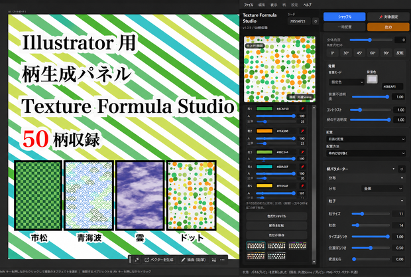
Task: Collapse the 柄パラメーター section arrow
Action: pyautogui.click(x=394, y=169)
